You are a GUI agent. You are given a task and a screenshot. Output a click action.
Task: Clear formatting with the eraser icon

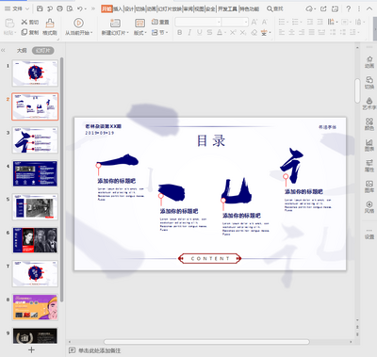[x=254, y=32]
